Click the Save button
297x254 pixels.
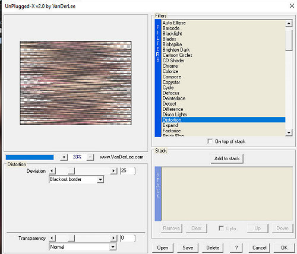click(x=188, y=247)
